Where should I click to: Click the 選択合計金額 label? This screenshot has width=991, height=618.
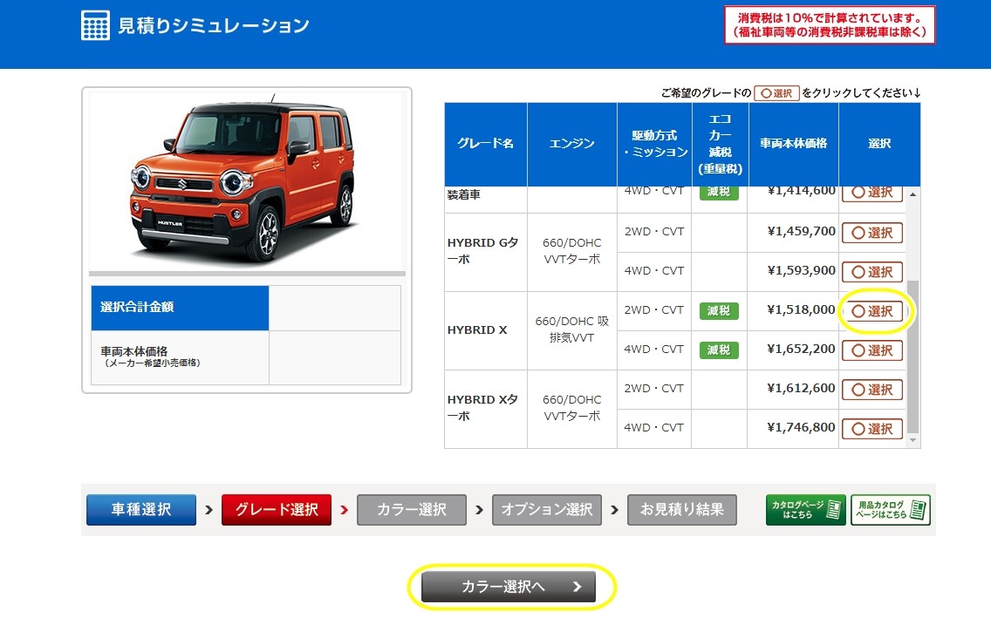point(180,308)
